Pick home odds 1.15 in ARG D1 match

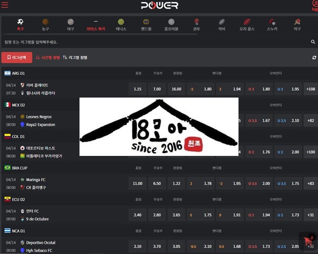tap(137, 89)
